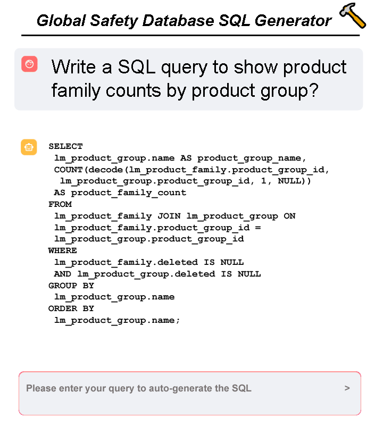Screen dimensions: 375x434
Task: Select the user question message bubble
Action: point(189,79)
